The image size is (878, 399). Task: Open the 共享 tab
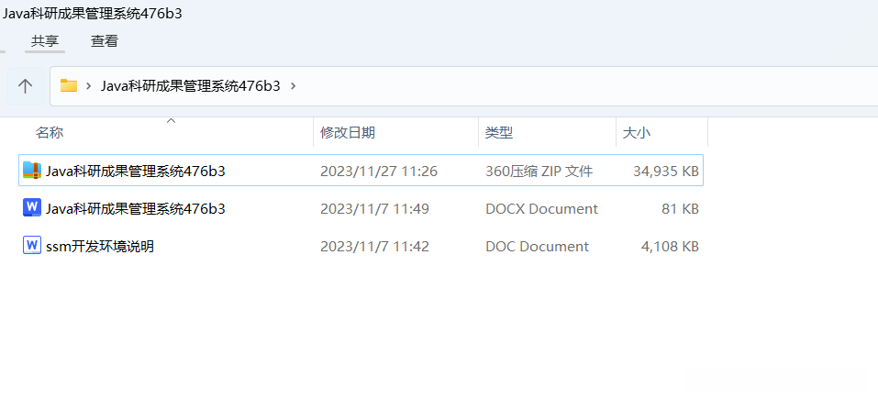(x=45, y=41)
